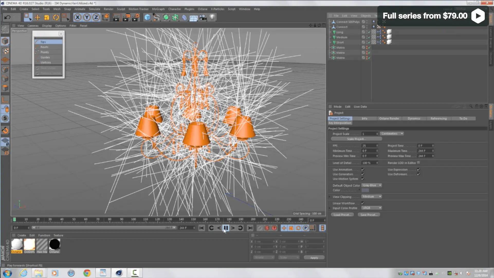
Task: Expand View Clipping disclosure arrow
Action: (x=330, y=197)
